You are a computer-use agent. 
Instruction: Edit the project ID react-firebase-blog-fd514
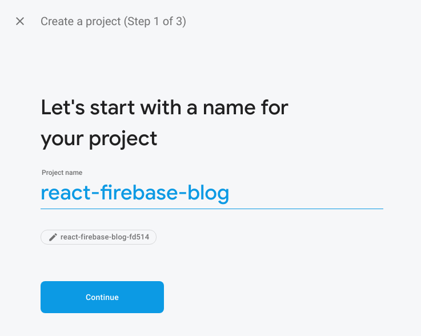click(x=98, y=237)
